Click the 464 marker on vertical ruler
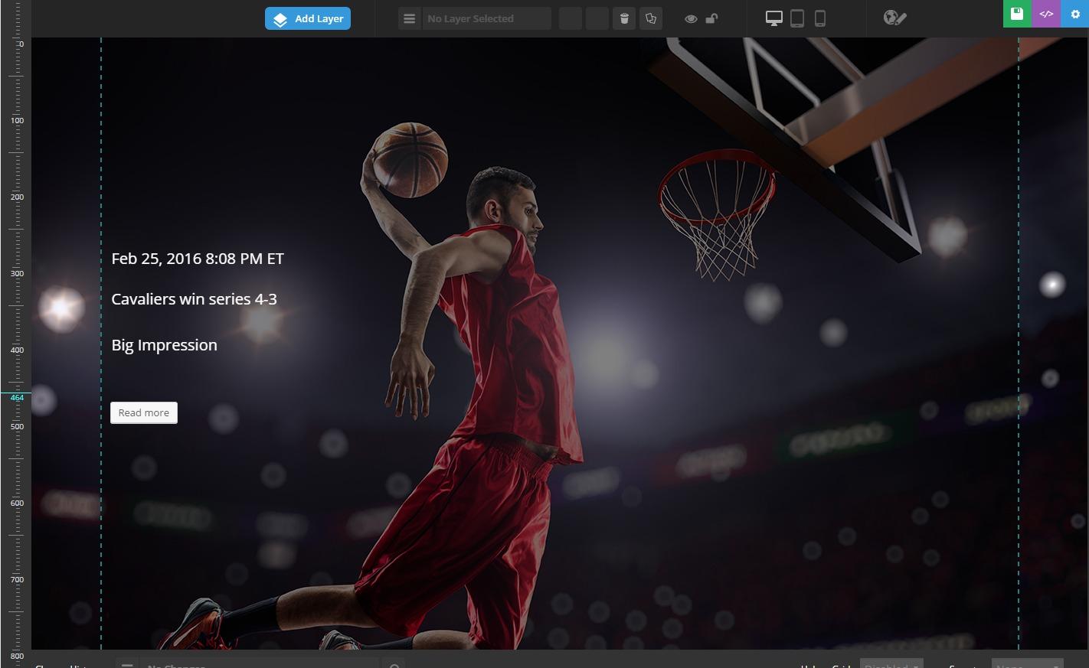The height and width of the screenshot is (668, 1089). 17,397
